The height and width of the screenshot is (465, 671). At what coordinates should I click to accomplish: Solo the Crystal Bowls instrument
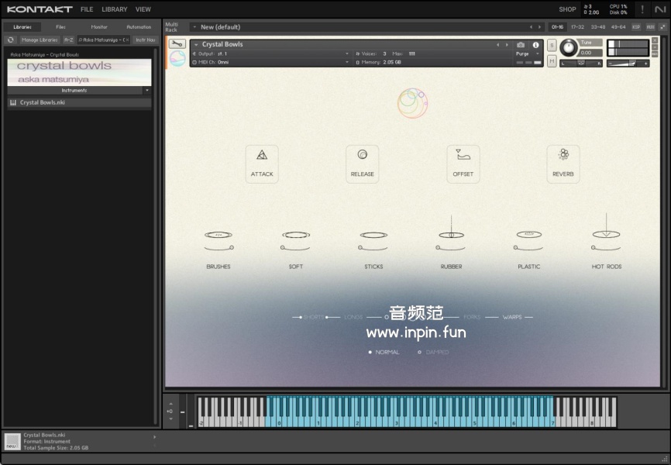[x=552, y=45]
